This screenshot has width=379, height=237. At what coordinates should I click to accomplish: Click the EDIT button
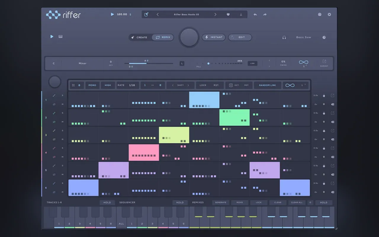240,37
